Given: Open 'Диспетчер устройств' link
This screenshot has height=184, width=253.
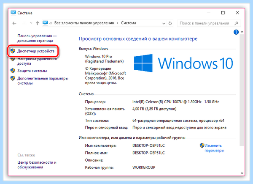Looking at the screenshot, I should (x=36, y=51).
